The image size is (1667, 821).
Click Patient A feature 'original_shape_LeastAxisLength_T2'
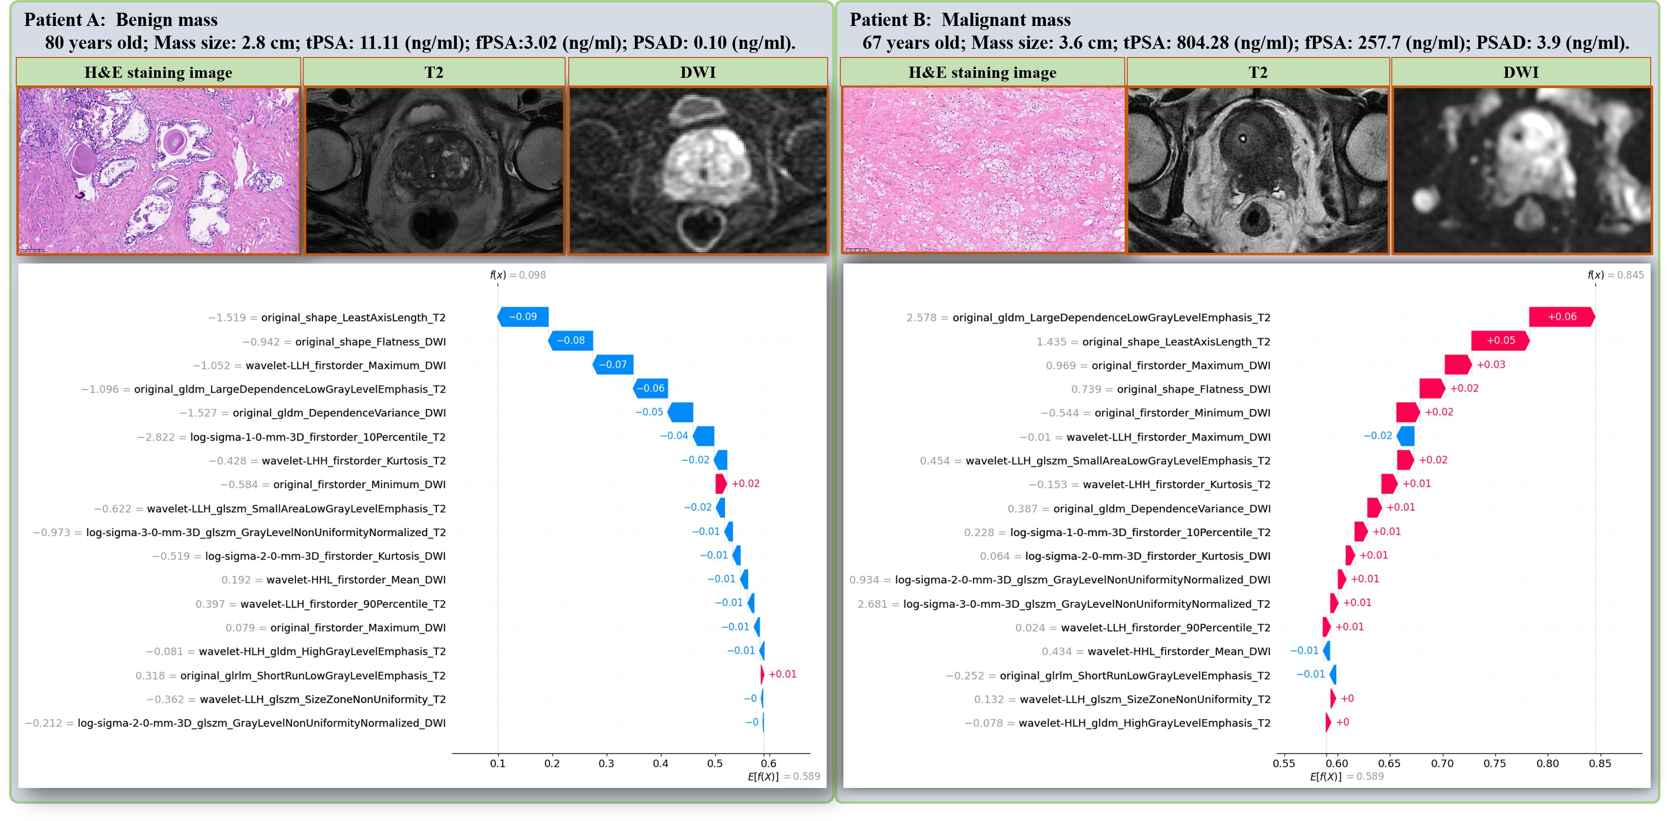(354, 317)
